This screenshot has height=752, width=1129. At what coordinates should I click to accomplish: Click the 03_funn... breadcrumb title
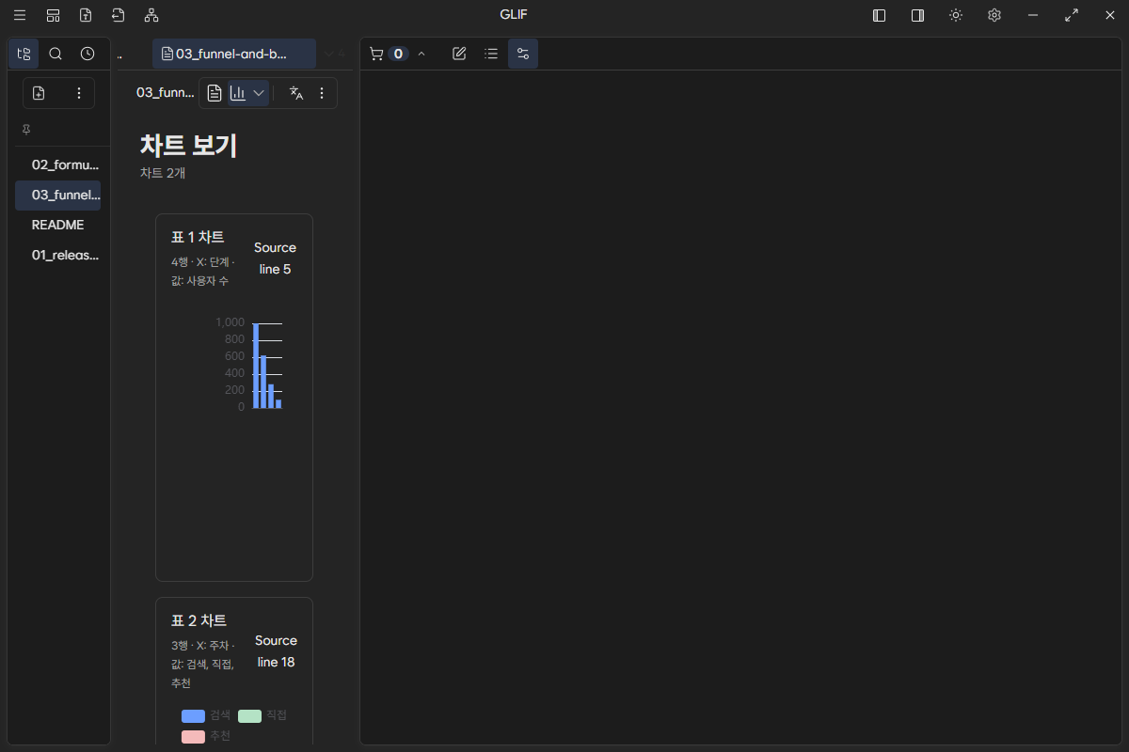point(165,92)
